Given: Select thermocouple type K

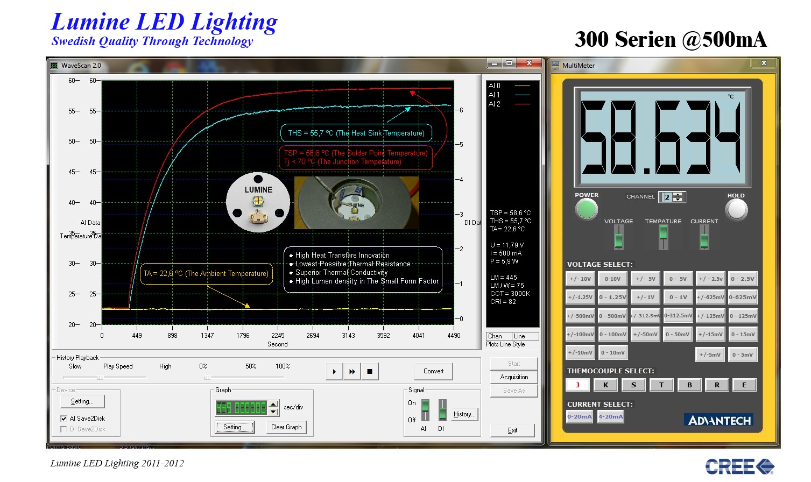Looking at the screenshot, I should point(606,385).
